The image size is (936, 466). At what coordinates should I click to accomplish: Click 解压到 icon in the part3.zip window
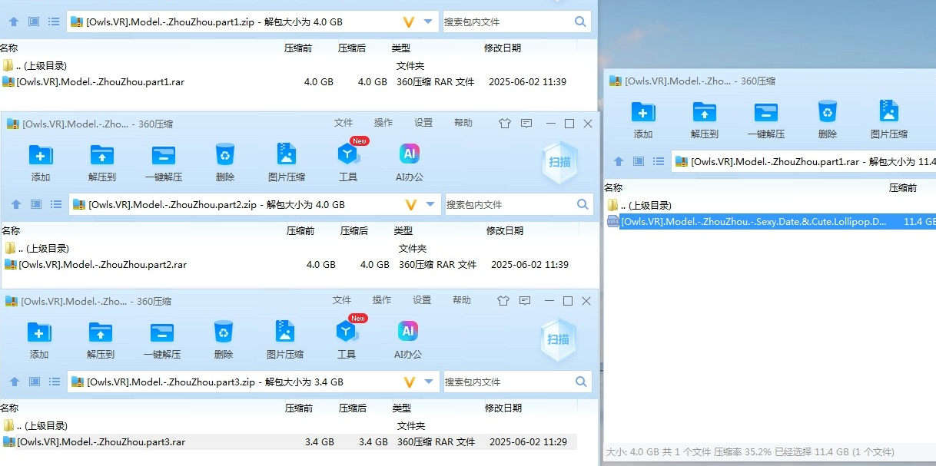(x=100, y=332)
